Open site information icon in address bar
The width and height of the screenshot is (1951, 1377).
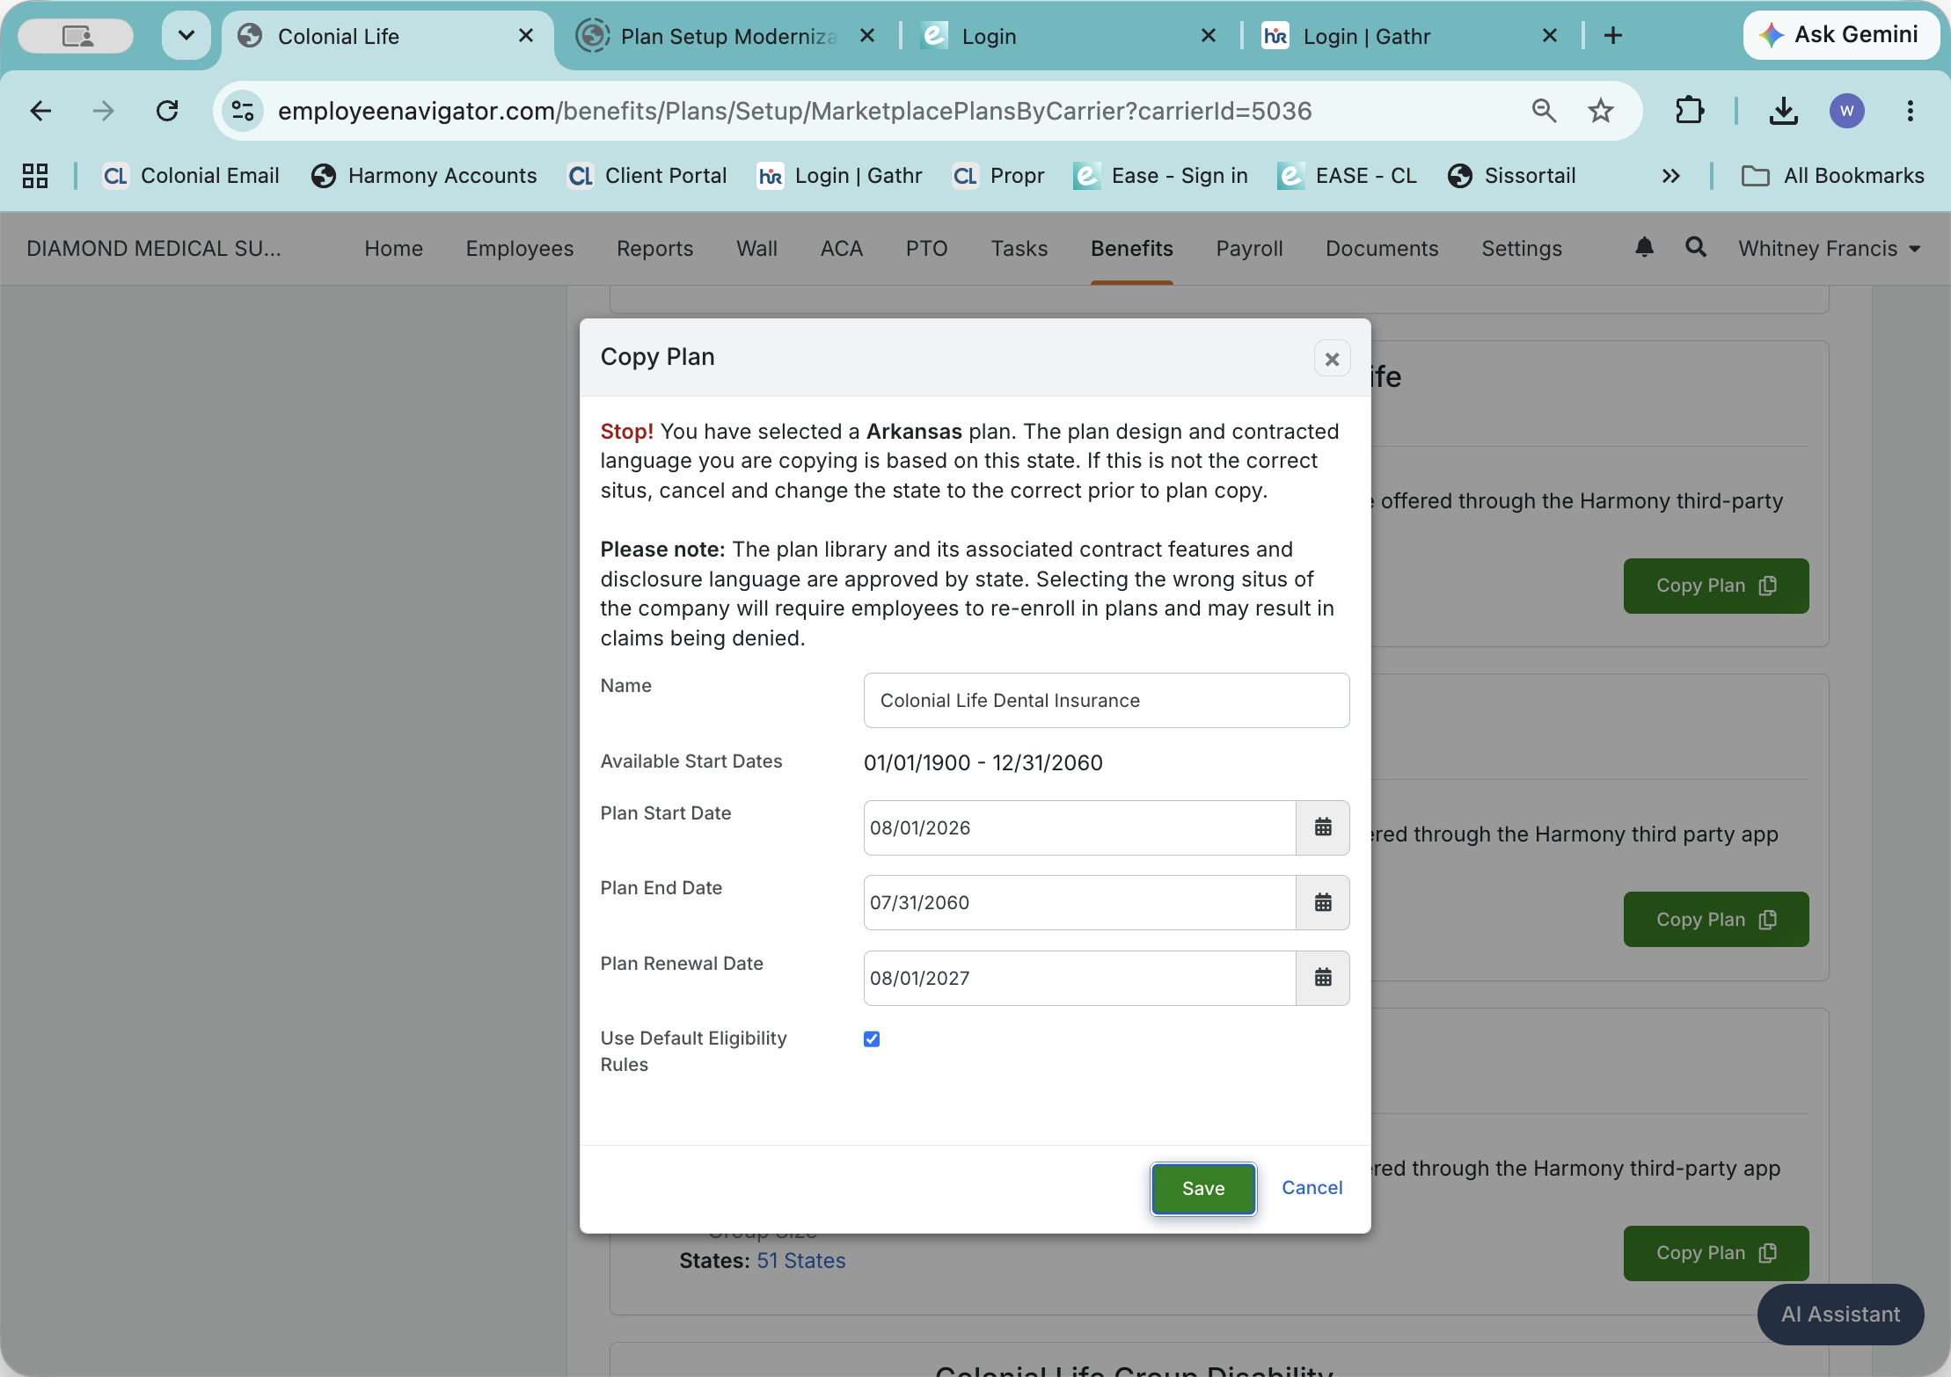click(243, 111)
